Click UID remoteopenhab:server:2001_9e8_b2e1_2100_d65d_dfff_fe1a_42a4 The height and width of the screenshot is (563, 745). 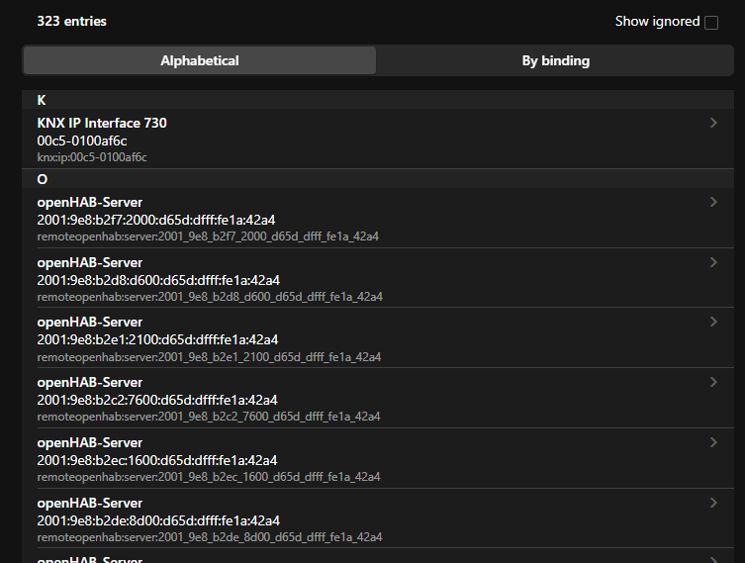click(x=209, y=357)
